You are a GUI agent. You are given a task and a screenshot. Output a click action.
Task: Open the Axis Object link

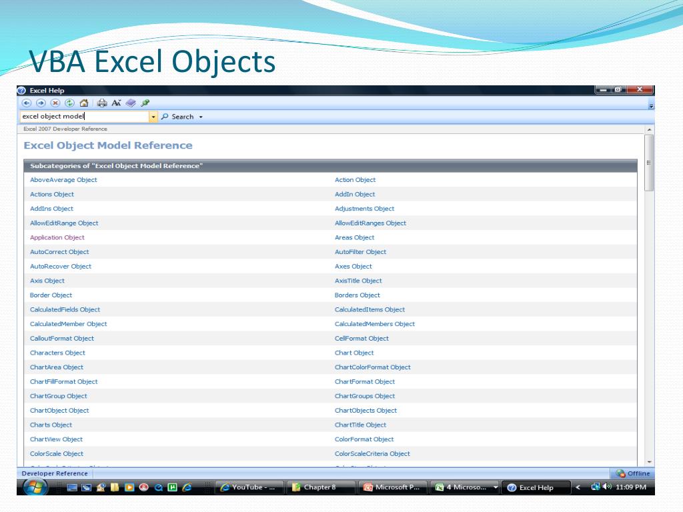[47, 281]
